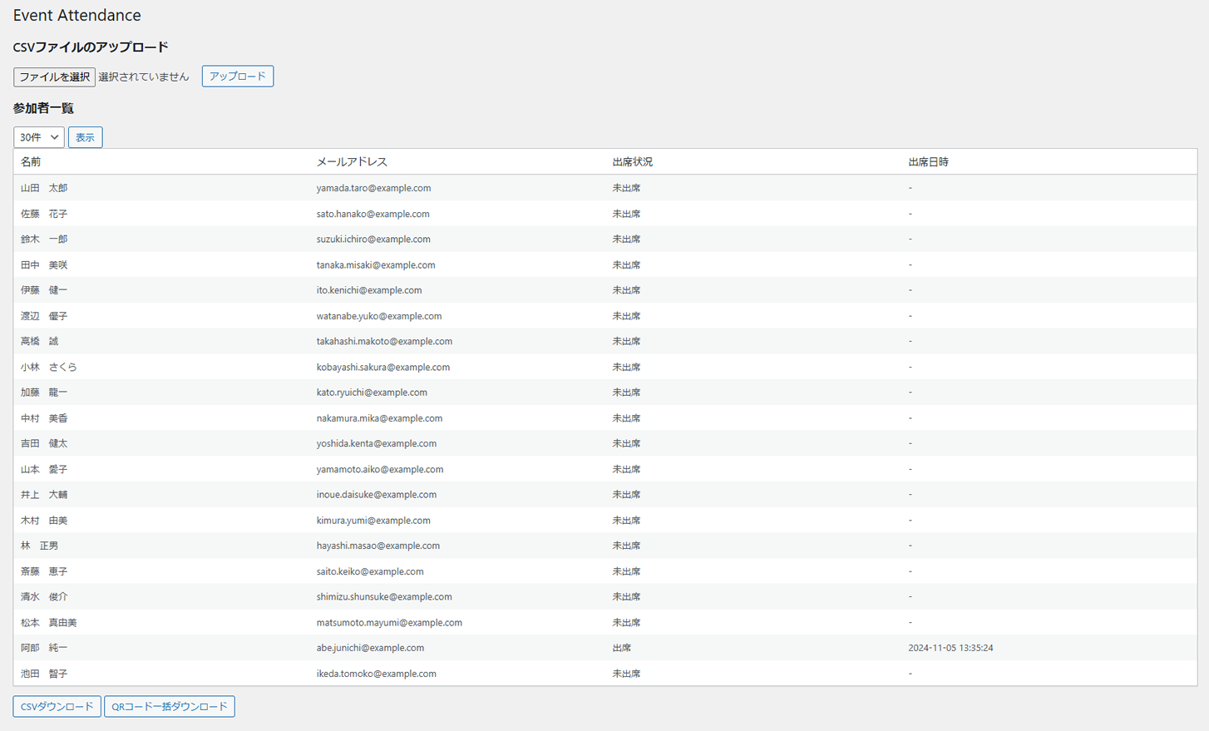Click the メールアドレス column header
Image resolution: width=1209 pixels, height=731 pixels.
351,162
